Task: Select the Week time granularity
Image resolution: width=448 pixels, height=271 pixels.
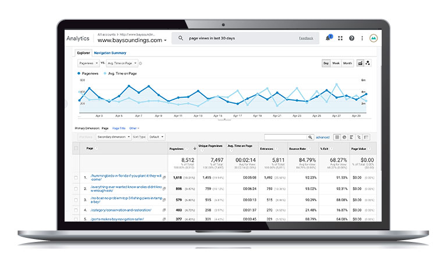Action: (336, 63)
